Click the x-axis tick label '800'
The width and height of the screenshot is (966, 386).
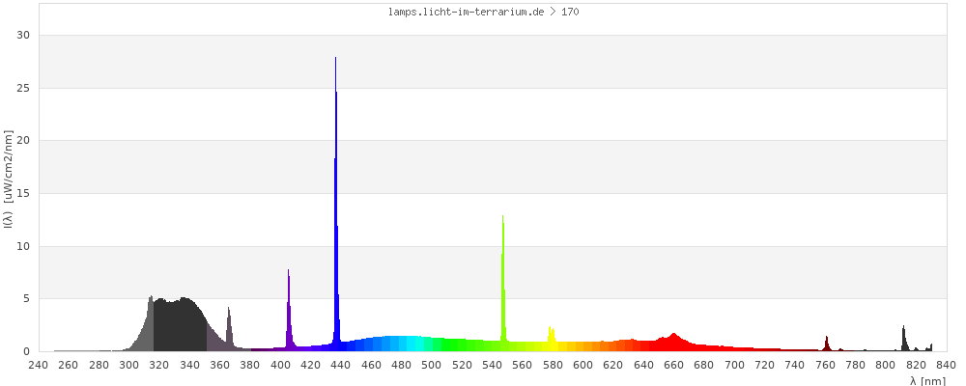886,365
